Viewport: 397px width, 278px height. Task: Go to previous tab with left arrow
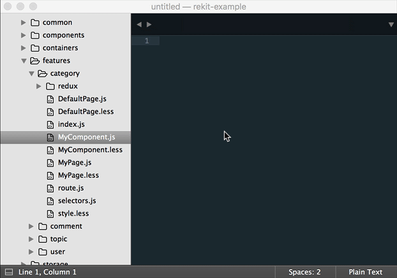(x=139, y=24)
